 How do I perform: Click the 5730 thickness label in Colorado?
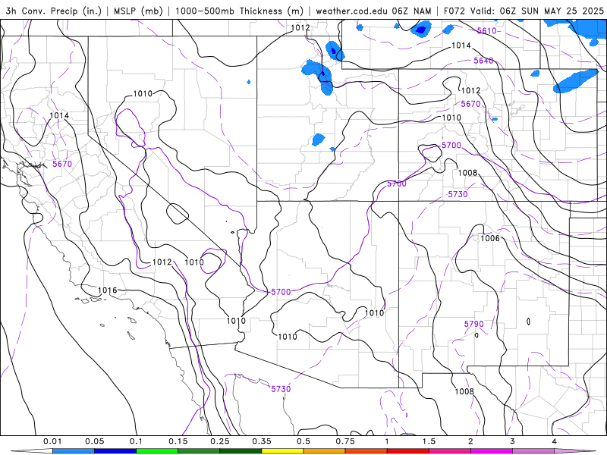(x=458, y=194)
